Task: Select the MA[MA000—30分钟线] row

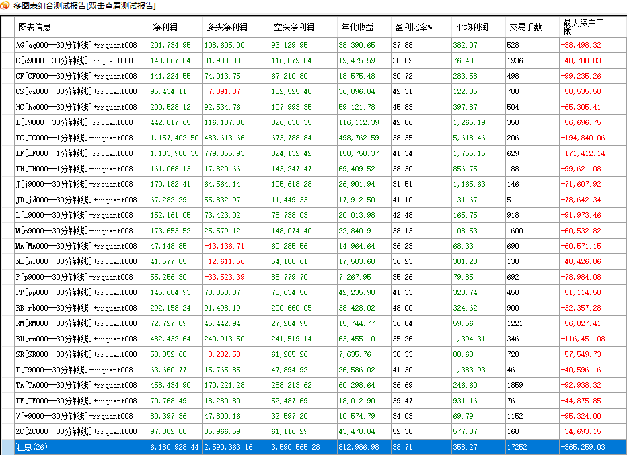Action: (x=313, y=246)
